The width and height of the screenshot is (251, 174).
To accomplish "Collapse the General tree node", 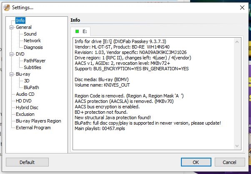I will click(11, 27).
